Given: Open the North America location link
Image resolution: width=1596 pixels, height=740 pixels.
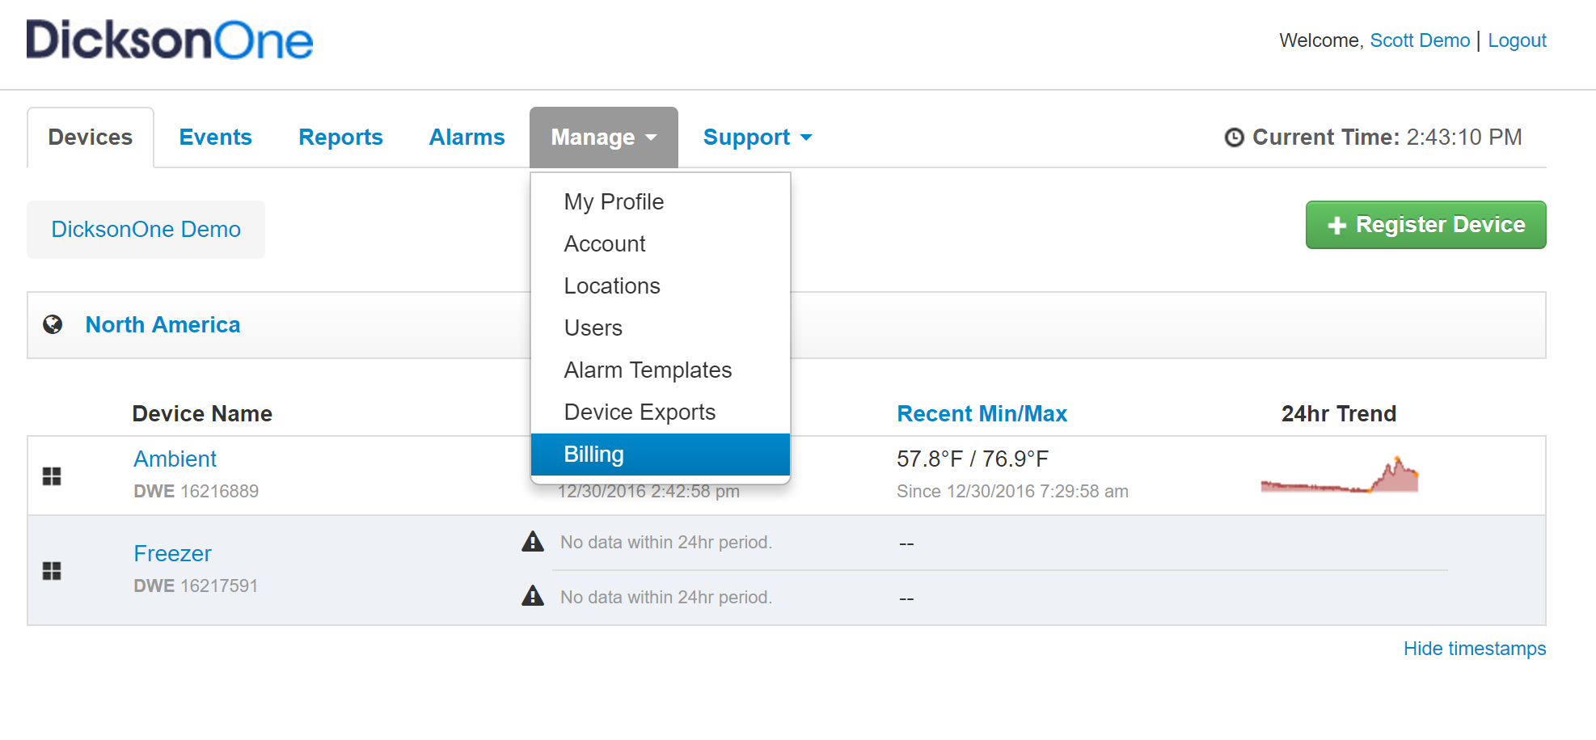Looking at the screenshot, I should point(163,325).
